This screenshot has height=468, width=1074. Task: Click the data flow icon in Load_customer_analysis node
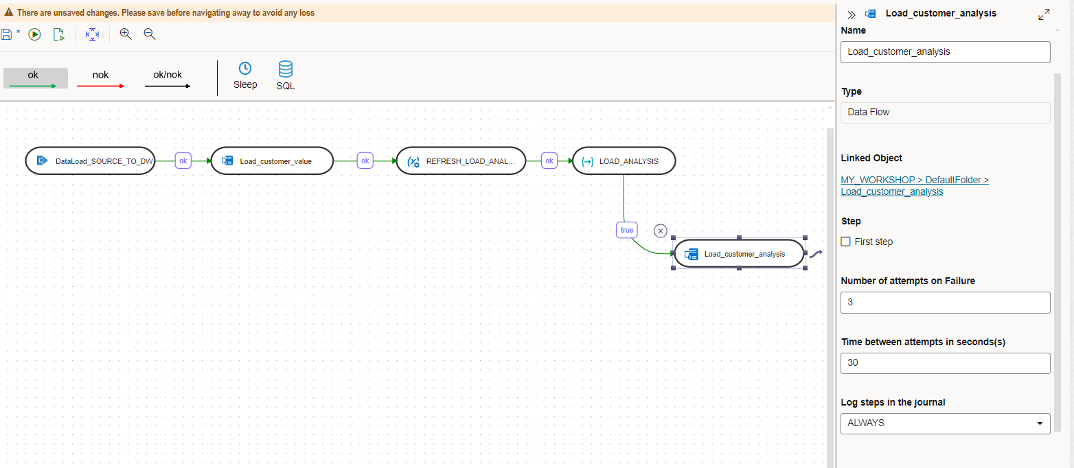(x=692, y=254)
